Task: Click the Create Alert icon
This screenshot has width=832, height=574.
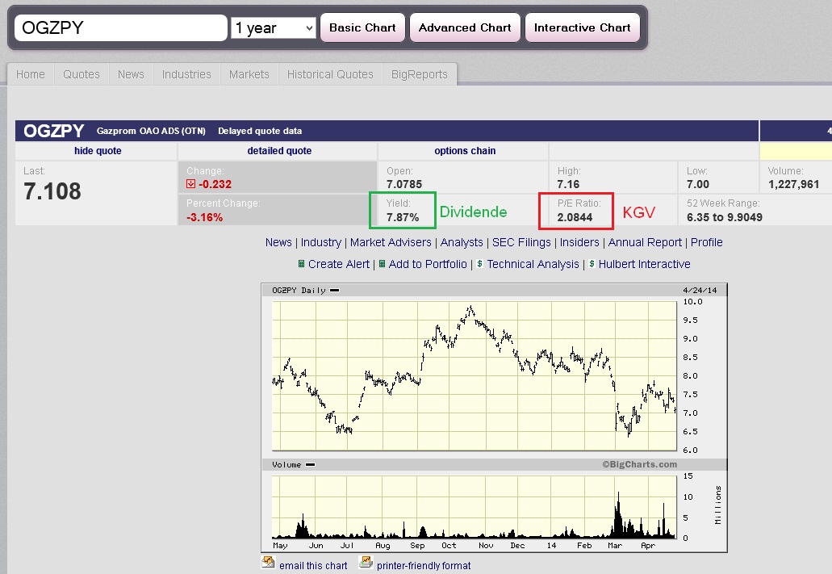Action: [x=302, y=264]
